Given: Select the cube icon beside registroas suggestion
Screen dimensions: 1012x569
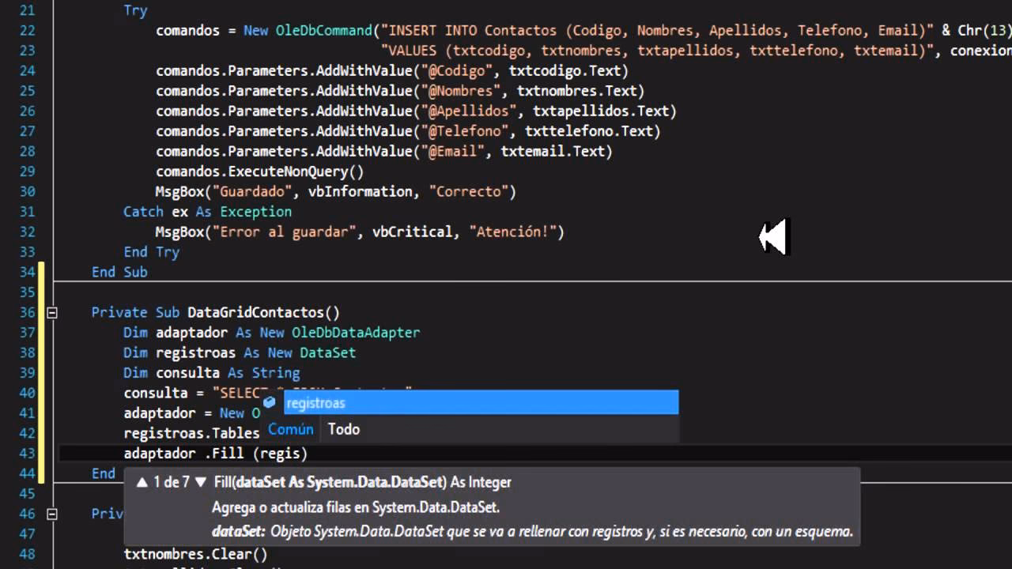Looking at the screenshot, I should (269, 402).
